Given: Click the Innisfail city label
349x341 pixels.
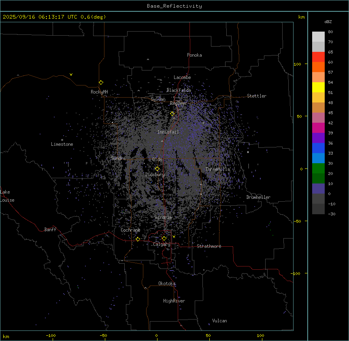Looking at the screenshot, I should pos(168,132).
